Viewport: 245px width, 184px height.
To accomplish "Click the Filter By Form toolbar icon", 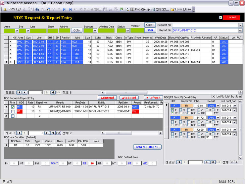I will point(48,9).
